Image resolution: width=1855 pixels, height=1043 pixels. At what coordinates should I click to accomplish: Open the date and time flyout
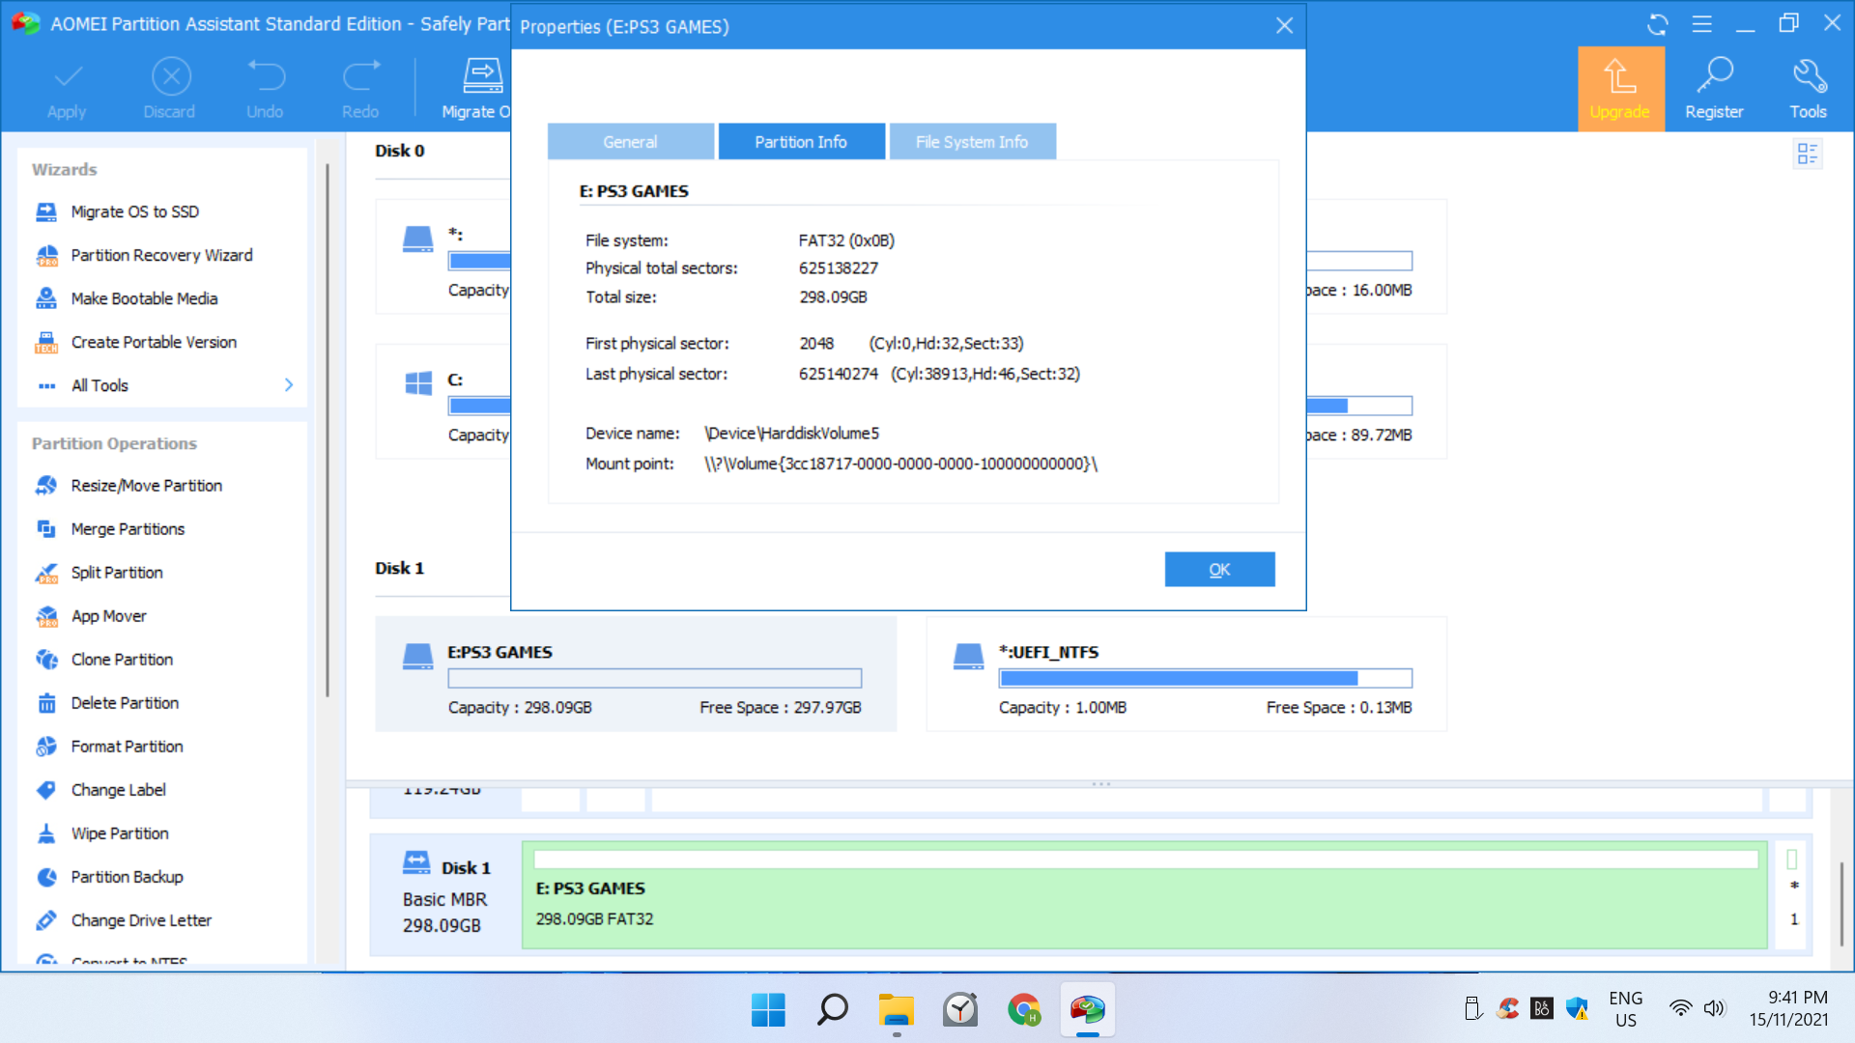point(1789,1009)
